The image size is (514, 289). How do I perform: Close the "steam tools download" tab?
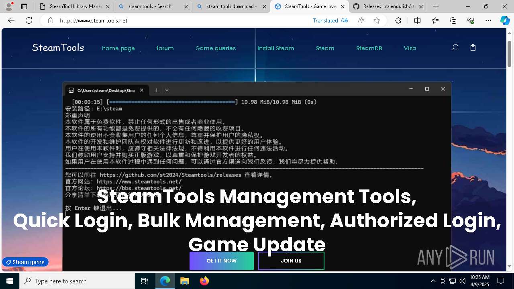264,6
